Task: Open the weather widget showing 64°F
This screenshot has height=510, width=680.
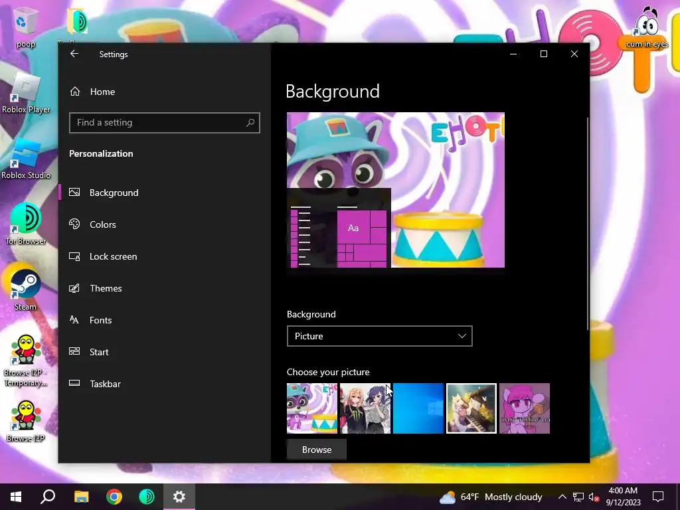Action: point(491,497)
